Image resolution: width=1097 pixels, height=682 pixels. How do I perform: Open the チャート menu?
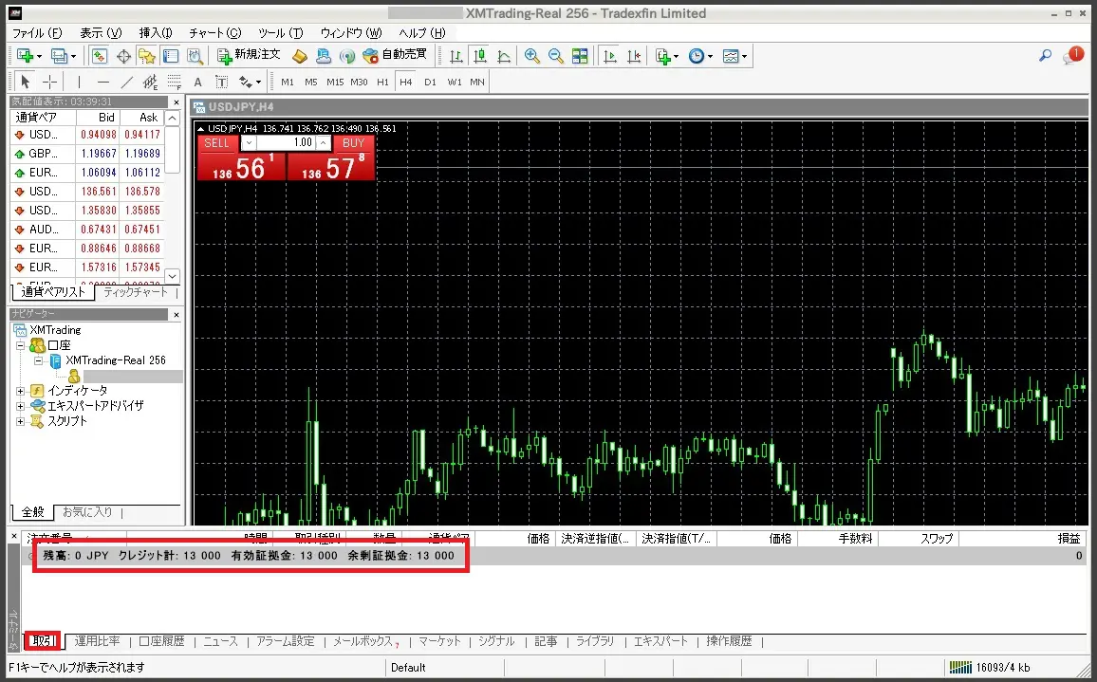pos(214,33)
